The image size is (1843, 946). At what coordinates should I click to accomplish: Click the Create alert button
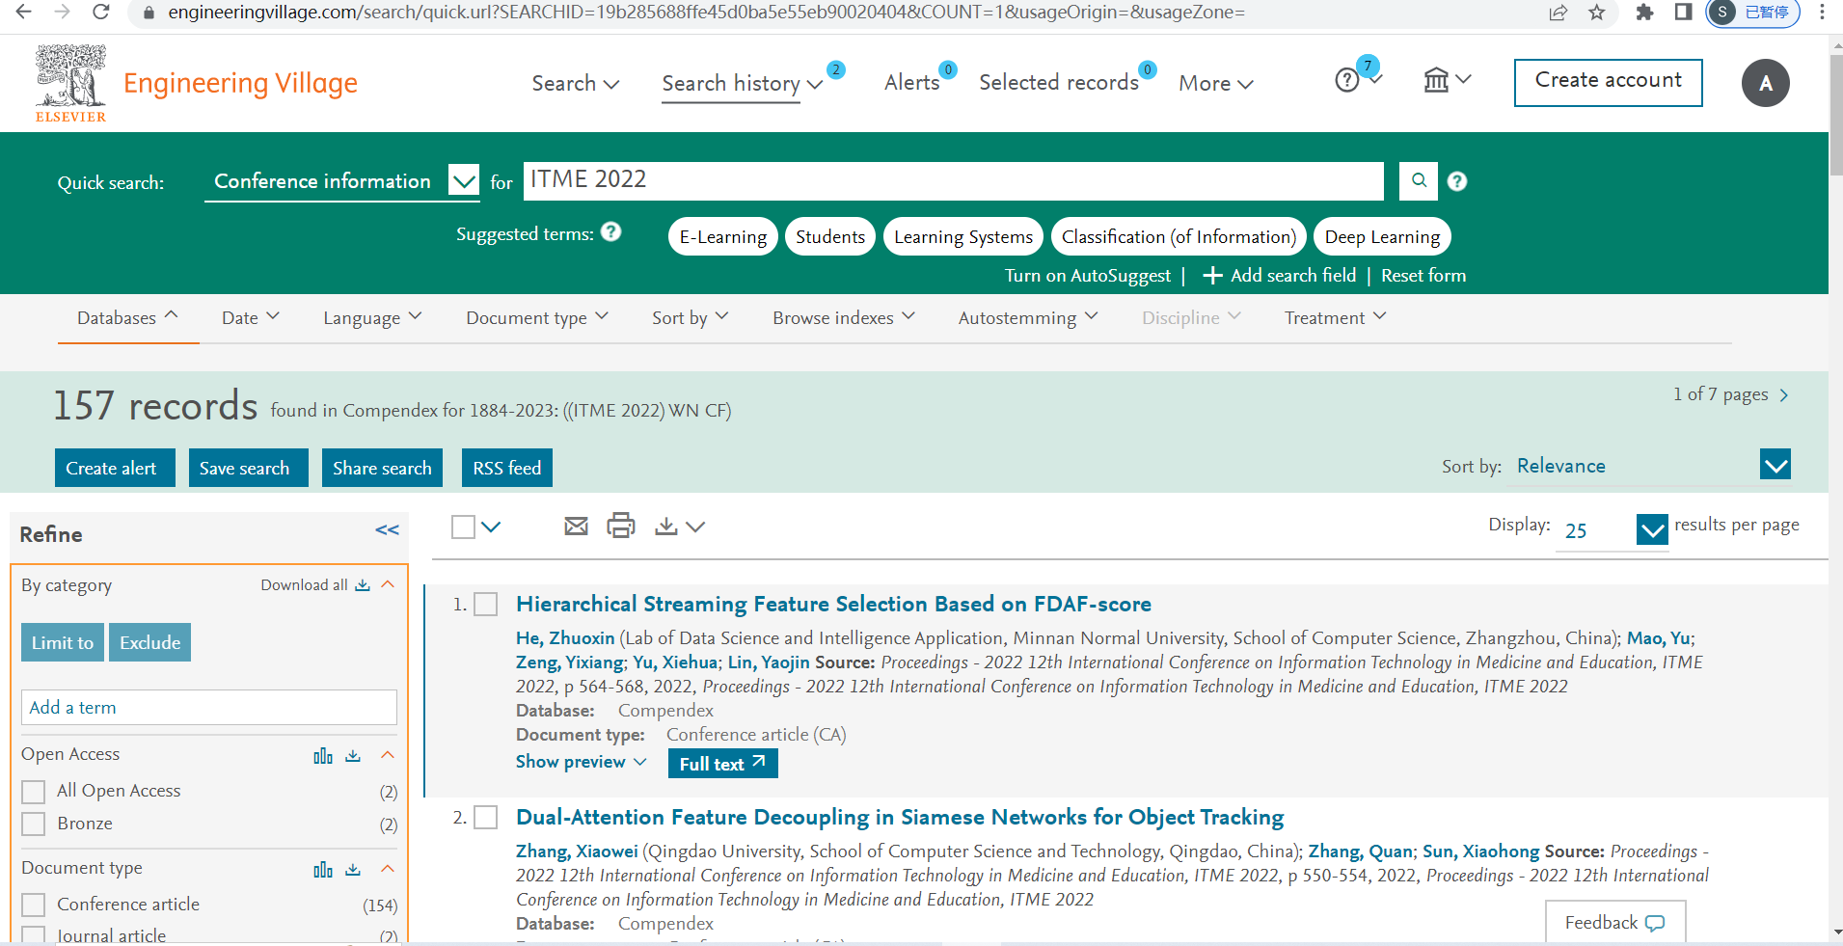114,468
